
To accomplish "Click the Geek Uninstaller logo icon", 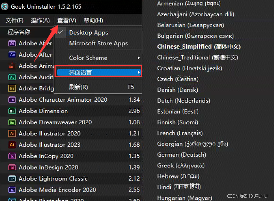I will point(5,6).
